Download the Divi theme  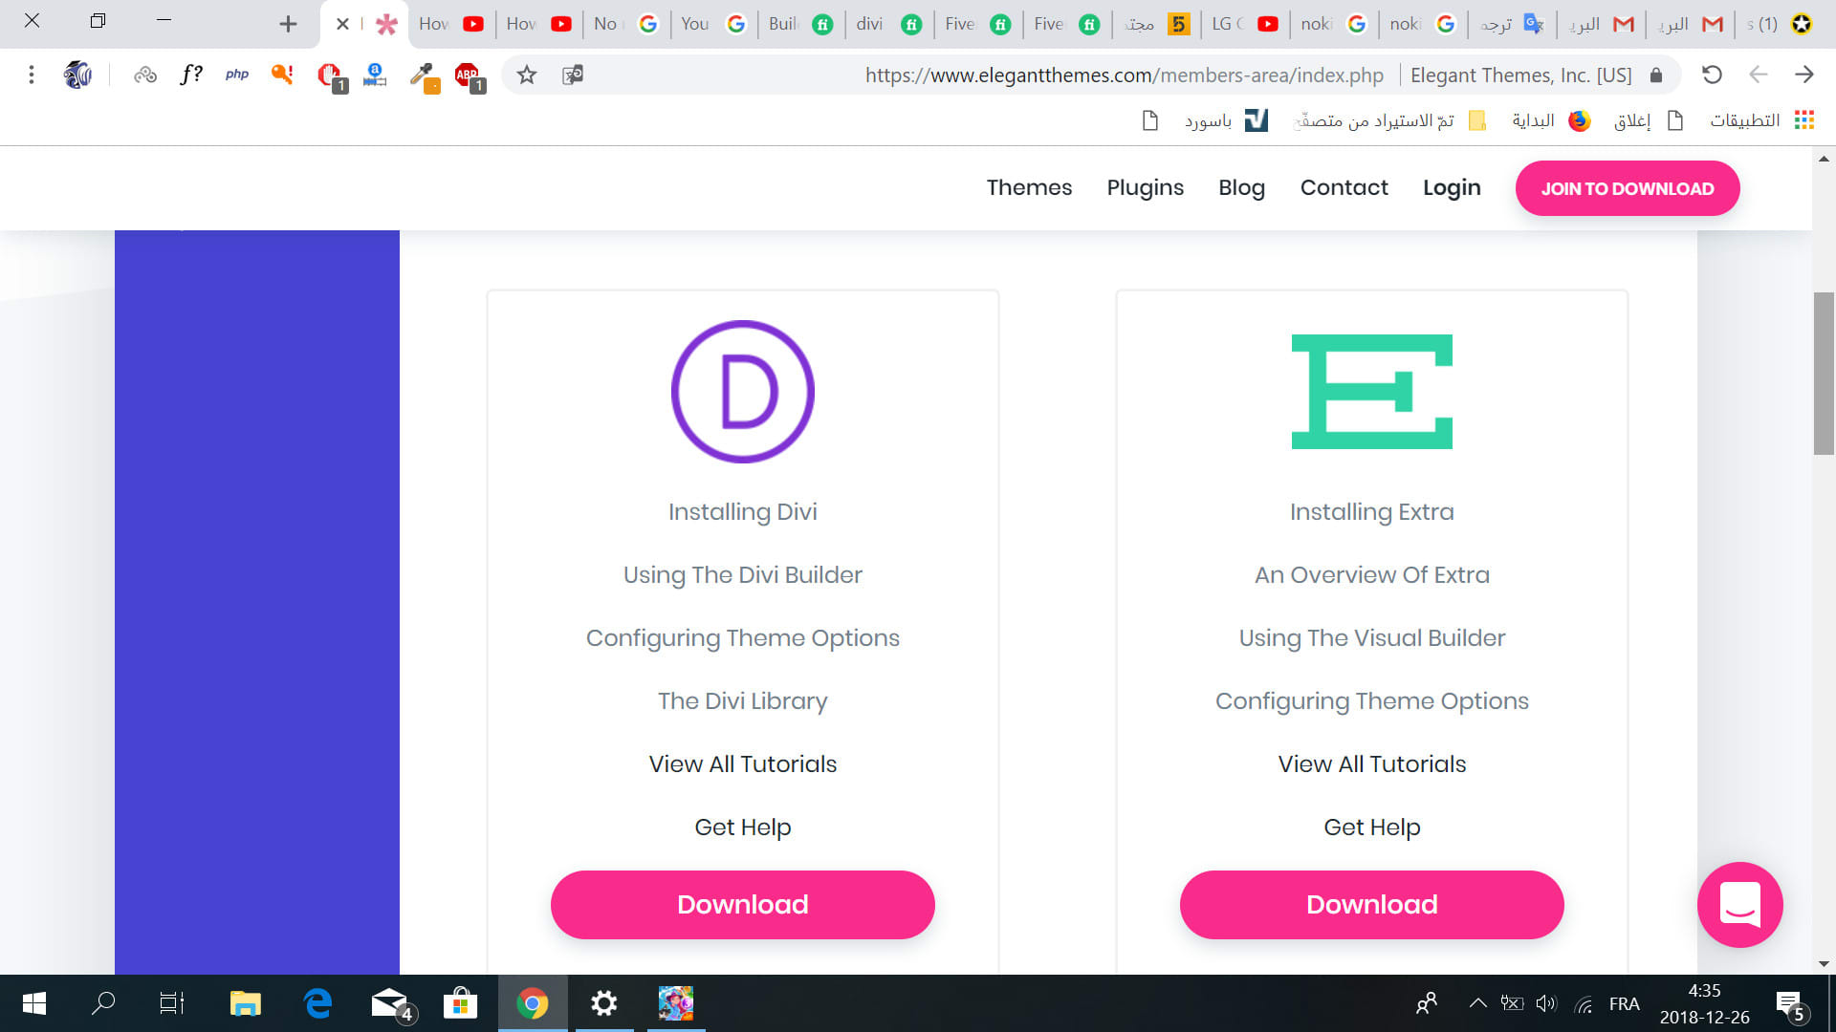743,904
